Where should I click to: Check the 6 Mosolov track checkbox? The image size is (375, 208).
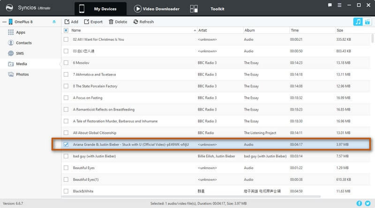click(x=66, y=63)
